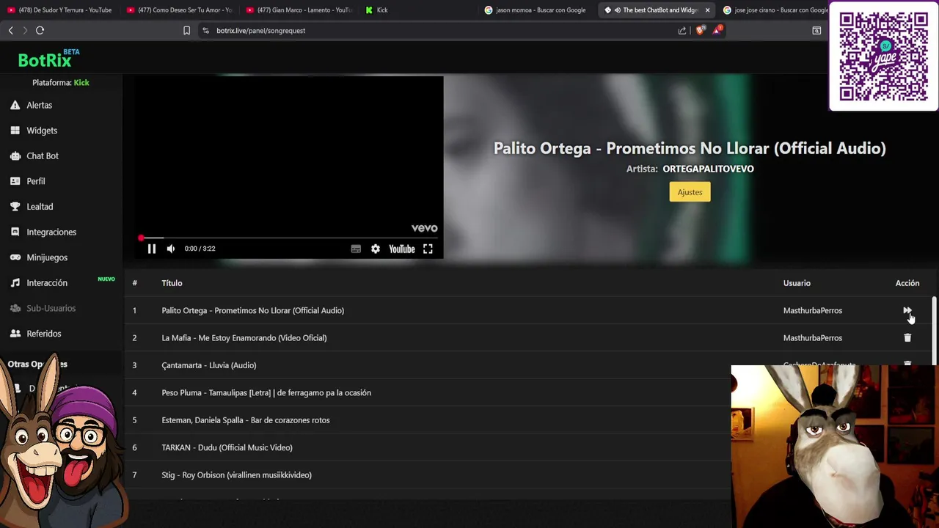Screen dimensions: 939x528
Task: Open the Widgets sidebar icon
Action: 15,131
